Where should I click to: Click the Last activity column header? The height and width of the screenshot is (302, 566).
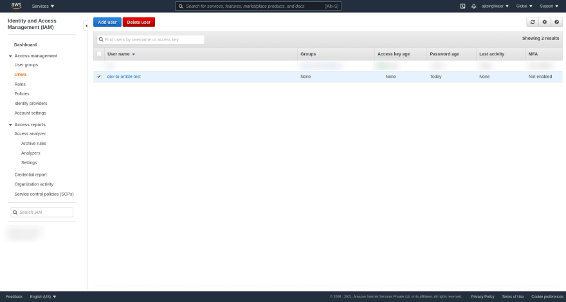(x=491, y=54)
